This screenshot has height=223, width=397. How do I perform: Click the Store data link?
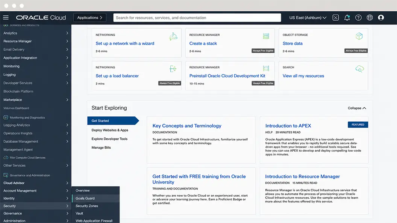click(292, 43)
